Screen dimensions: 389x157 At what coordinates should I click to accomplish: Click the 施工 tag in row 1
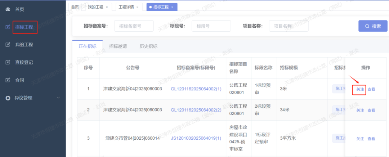[x=339, y=88]
